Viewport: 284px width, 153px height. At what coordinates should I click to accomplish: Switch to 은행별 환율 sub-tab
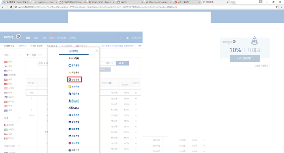pos(9,46)
